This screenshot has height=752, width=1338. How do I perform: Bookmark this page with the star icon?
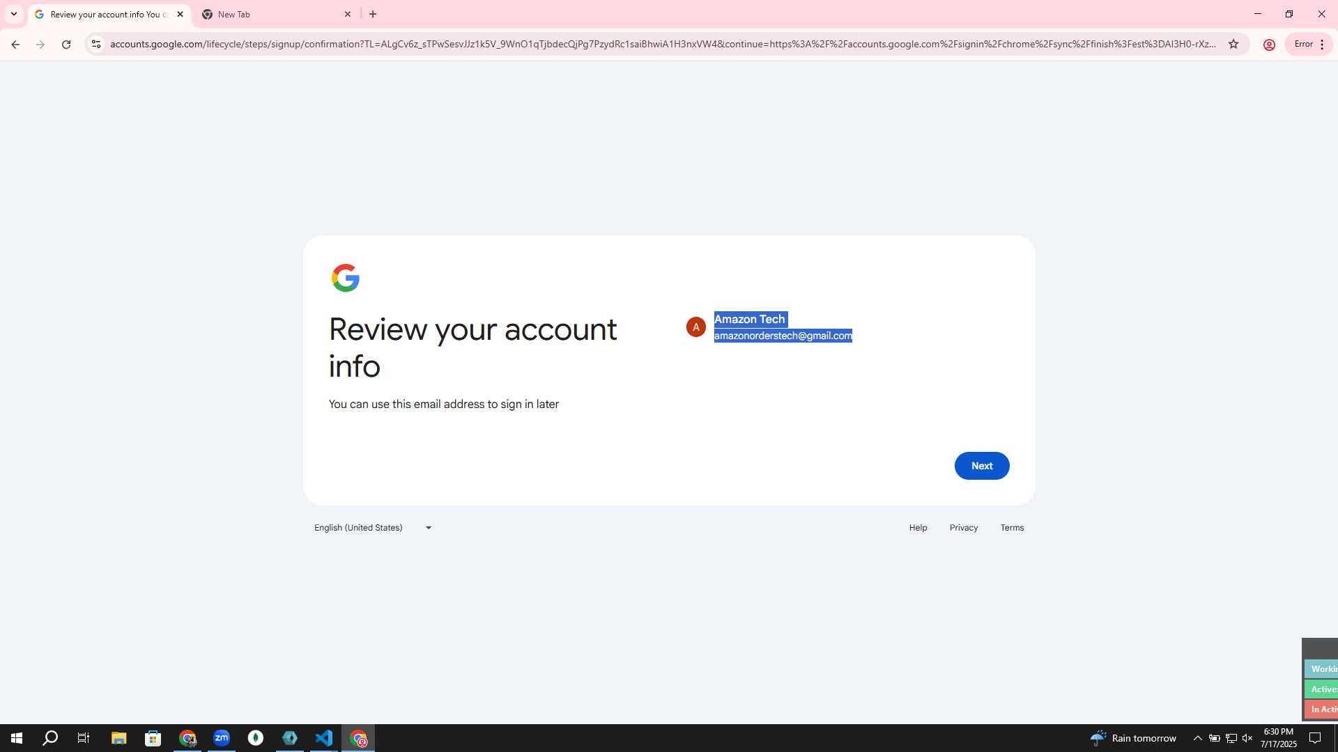pos(1233,44)
